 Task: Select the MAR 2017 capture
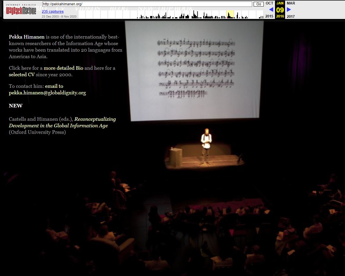click(x=291, y=3)
